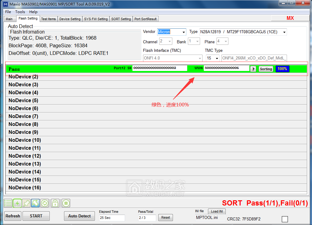
Task: Click the red MX label
Action: [x=290, y=18]
